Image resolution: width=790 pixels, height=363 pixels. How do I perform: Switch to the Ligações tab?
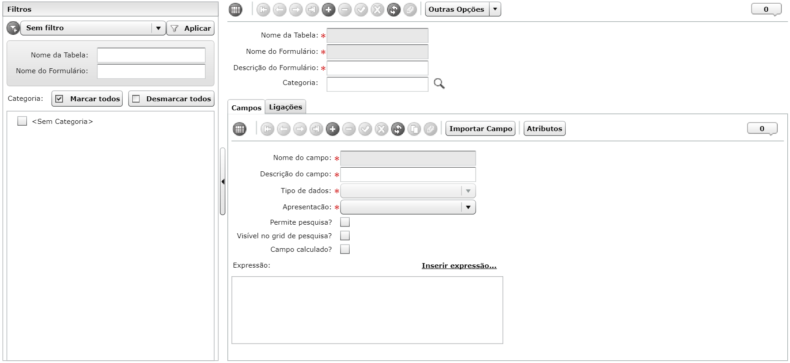pos(285,107)
